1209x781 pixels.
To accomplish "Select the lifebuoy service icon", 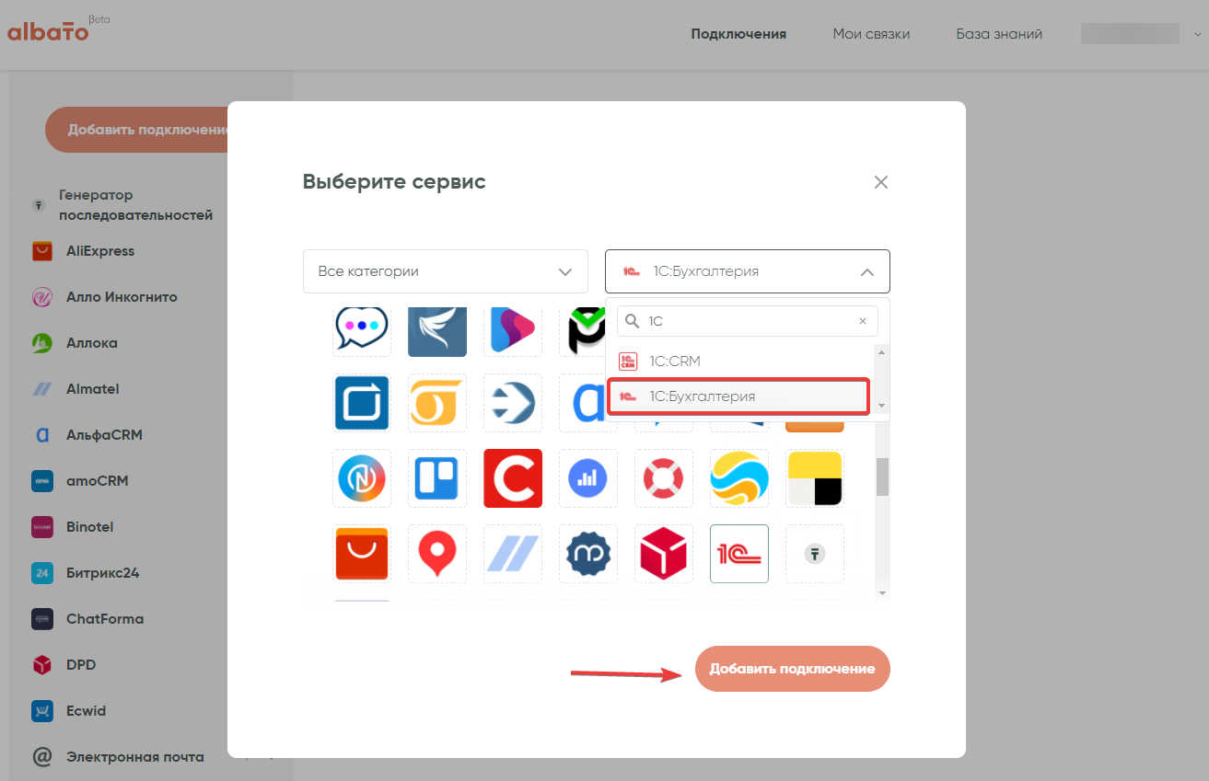I will [x=663, y=478].
